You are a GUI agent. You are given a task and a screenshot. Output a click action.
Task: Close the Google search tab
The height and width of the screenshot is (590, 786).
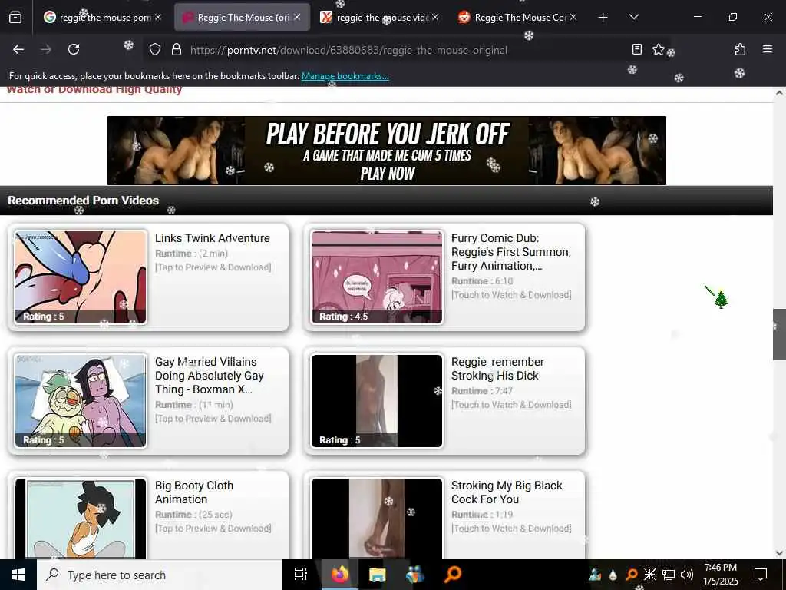click(158, 17)
